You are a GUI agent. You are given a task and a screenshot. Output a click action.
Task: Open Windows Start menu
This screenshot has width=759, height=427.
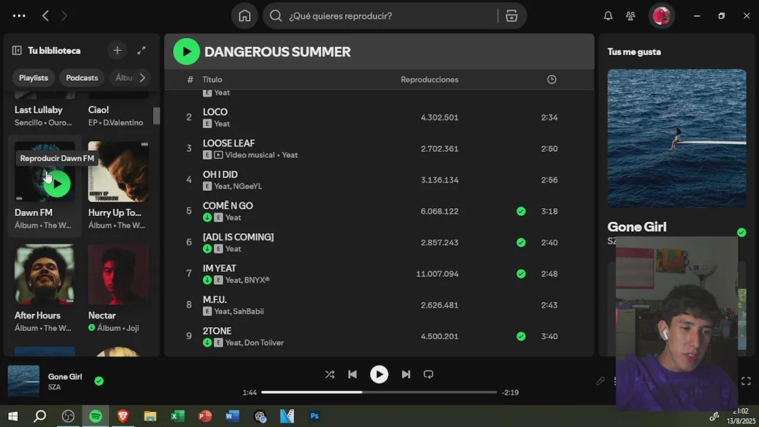[x=12, y=416]
